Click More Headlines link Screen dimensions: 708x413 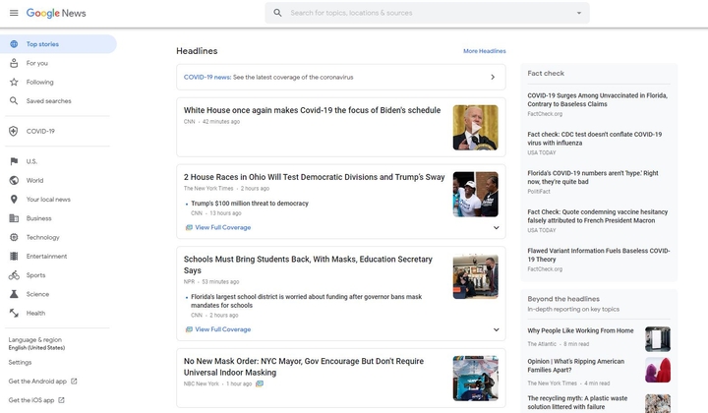pyautogui.click(x=485, y=51)
